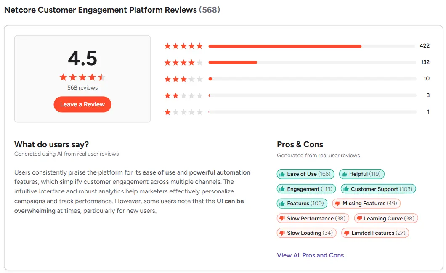Filter by Slow Performance (38) tag
446x273 pixels.
click(x=313, y=218)
